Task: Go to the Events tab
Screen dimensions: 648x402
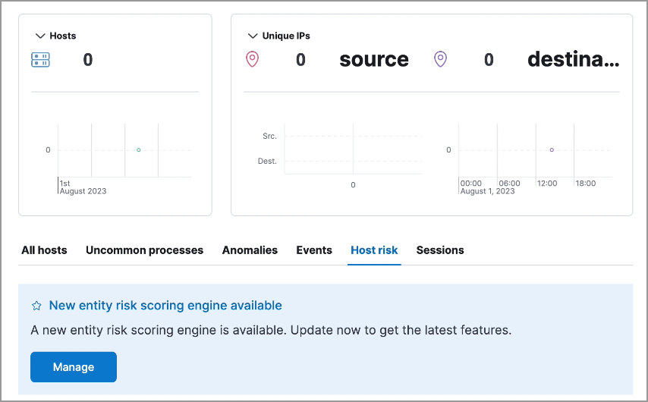Action: point(314,250)
